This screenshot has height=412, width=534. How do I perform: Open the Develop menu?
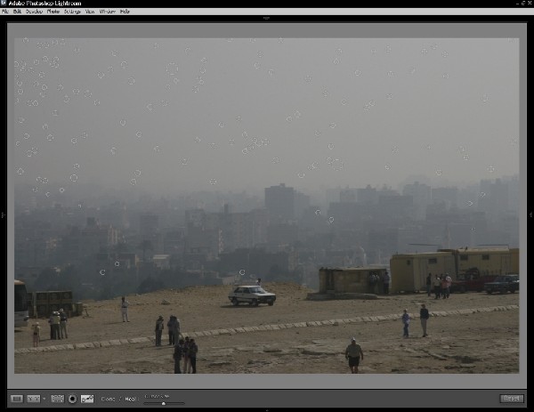[x=34, y=12]
